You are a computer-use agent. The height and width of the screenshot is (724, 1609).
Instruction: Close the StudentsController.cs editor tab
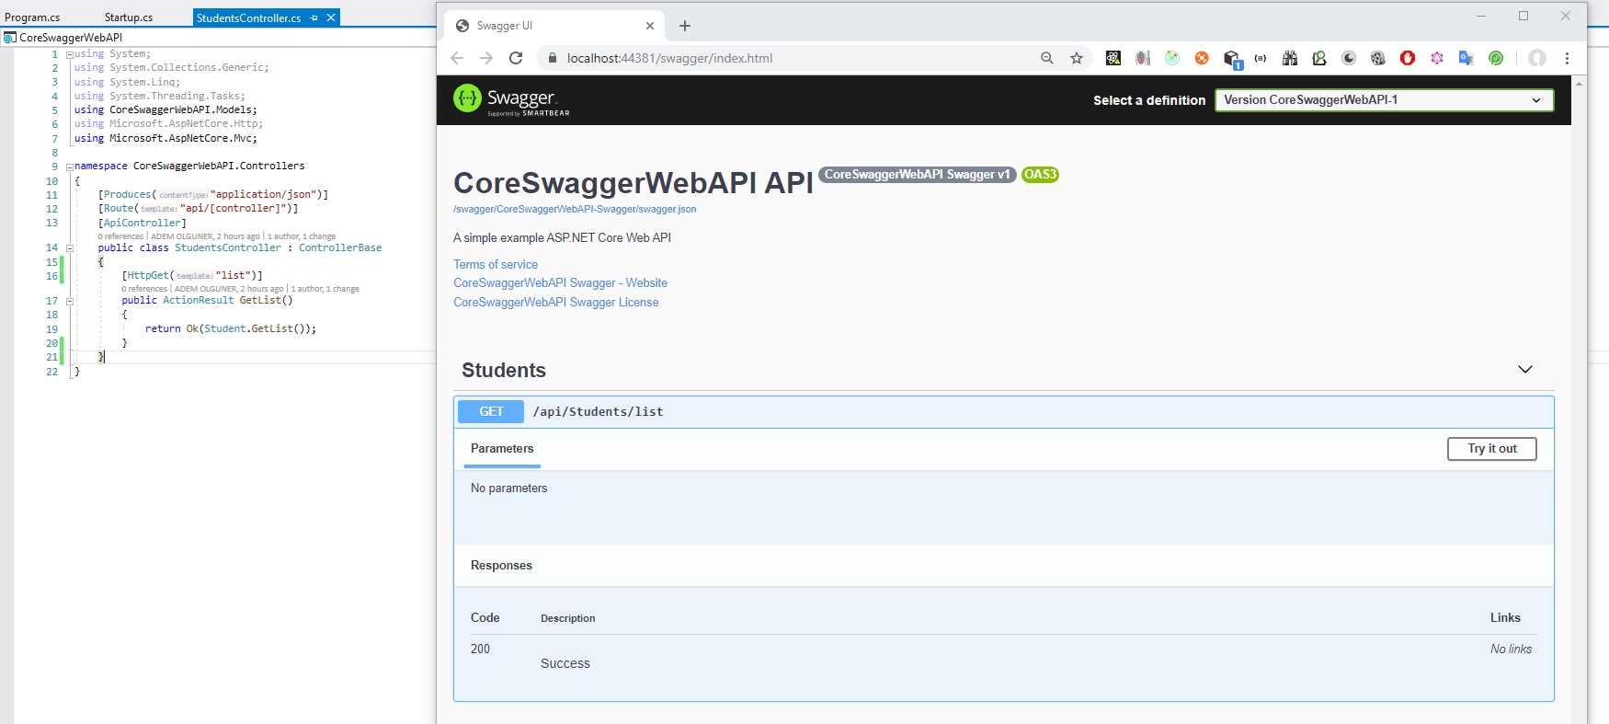point(331,17)
